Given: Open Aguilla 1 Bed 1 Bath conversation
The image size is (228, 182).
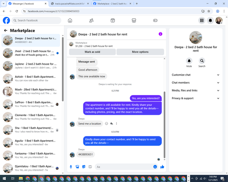Looking at the screenshot, I should pos(31,142).
